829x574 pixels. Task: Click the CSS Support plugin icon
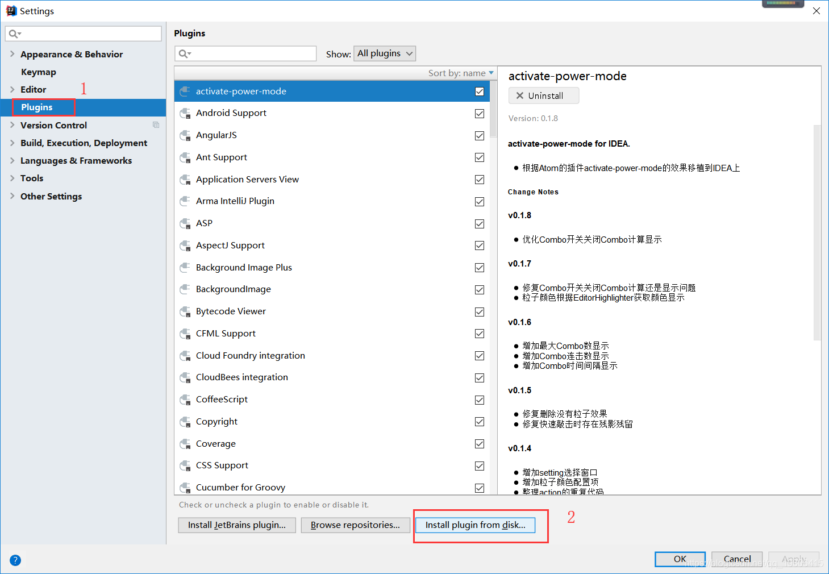click(185, 465)
